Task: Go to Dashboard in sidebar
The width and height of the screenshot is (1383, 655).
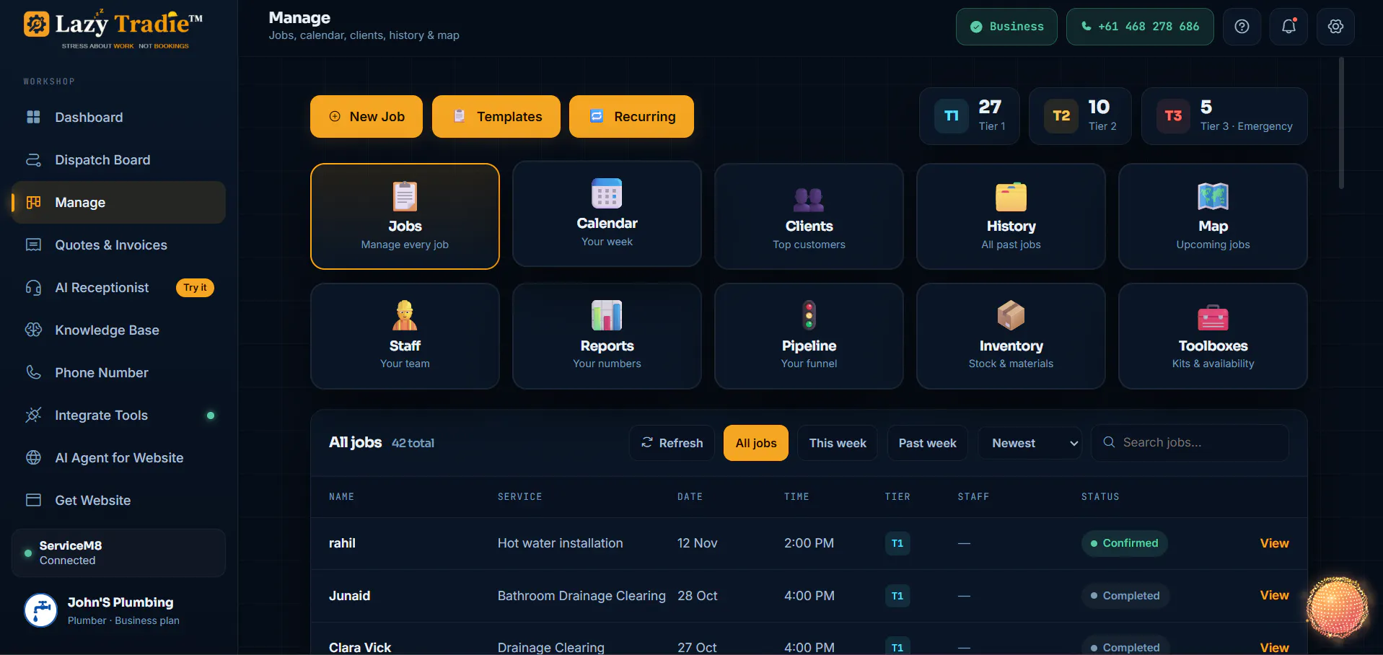Action: (118, 118)
